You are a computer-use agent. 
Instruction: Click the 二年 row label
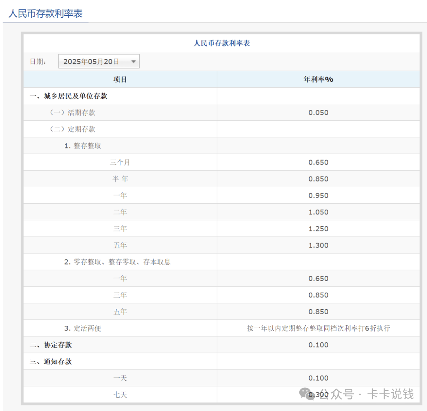tap(120, 212)
